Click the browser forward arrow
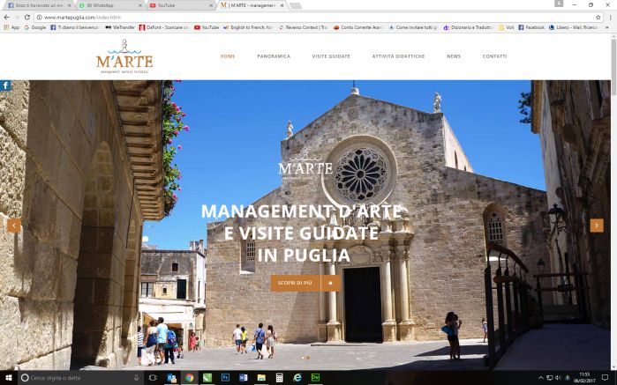Viewport: 617px width, 385px height. (17, 18)
